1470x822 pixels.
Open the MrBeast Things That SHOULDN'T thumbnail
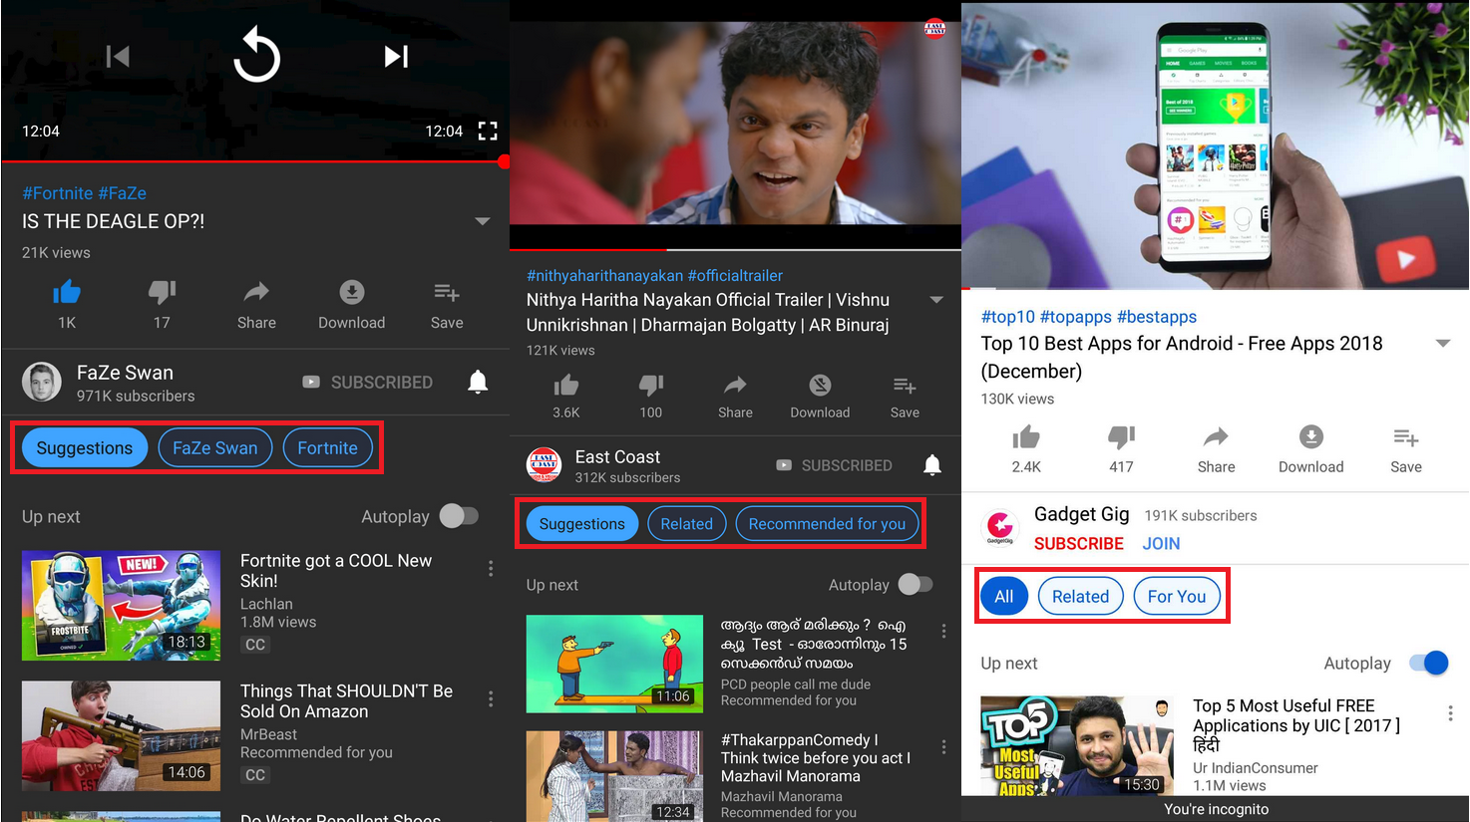[x=122, y=736]
